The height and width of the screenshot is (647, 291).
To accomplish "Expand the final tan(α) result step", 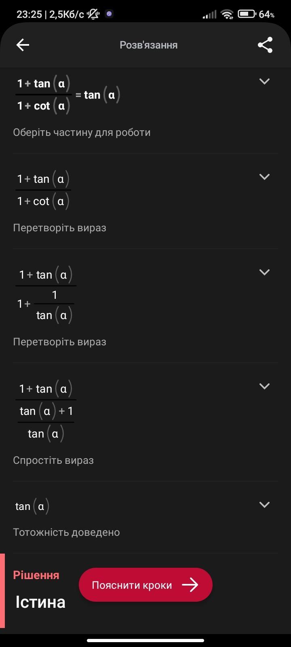I will coord(264,505).
